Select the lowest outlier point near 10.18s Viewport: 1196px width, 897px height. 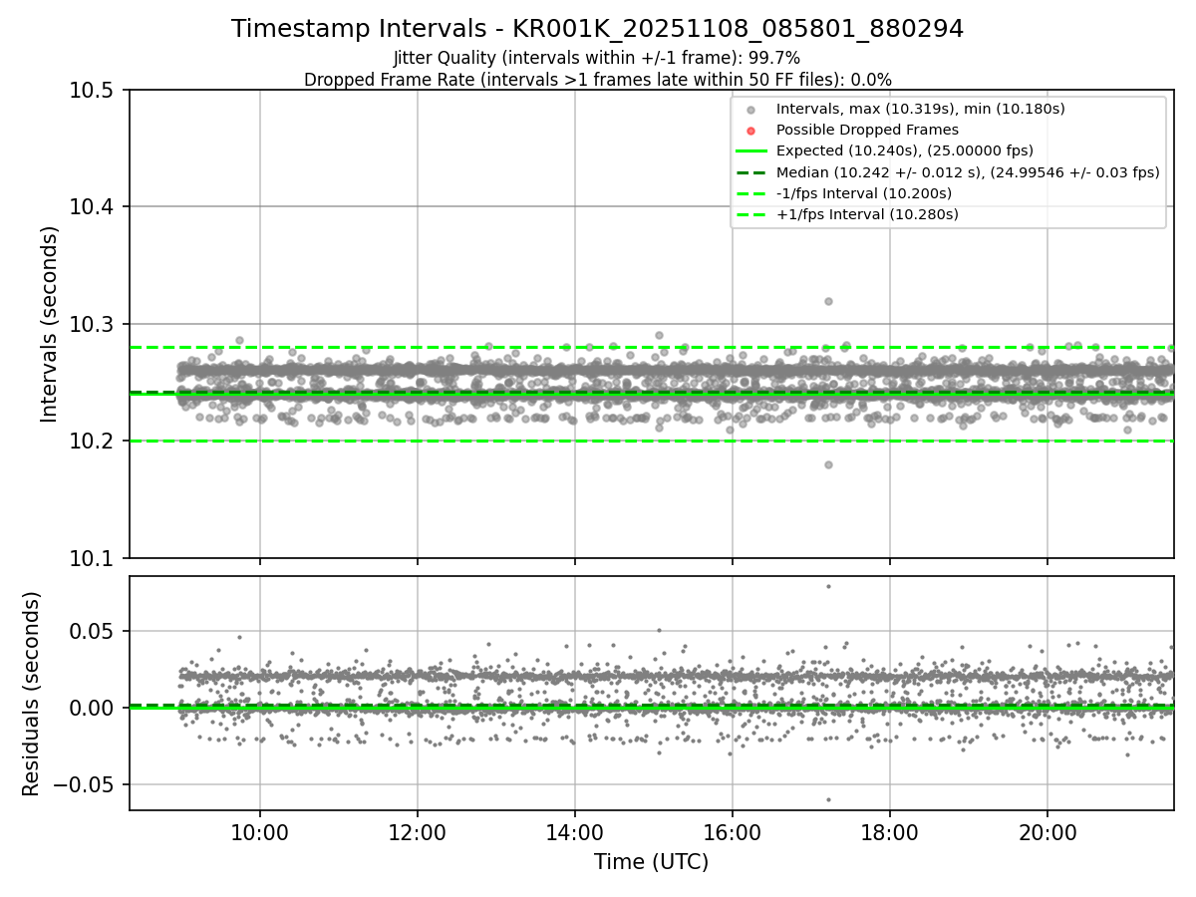(828, 464)
